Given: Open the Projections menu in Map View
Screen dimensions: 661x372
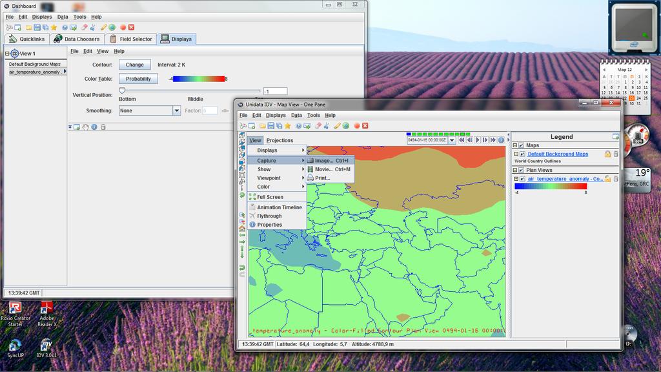Looking at the screenshot, I should 280,140.
